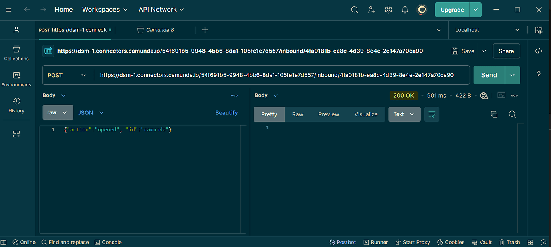Viewport: 551px width, 247px height.
Task: Add a new tab with plus icon
Action: [x=205, y=30]
